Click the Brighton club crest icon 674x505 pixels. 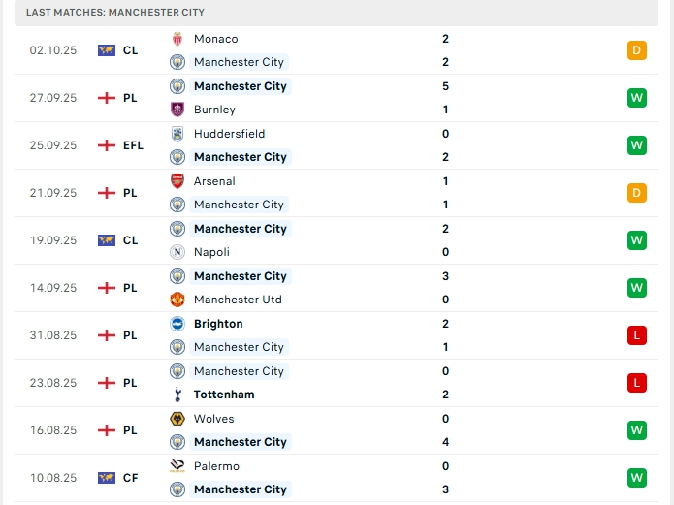(x=177, y=324)
